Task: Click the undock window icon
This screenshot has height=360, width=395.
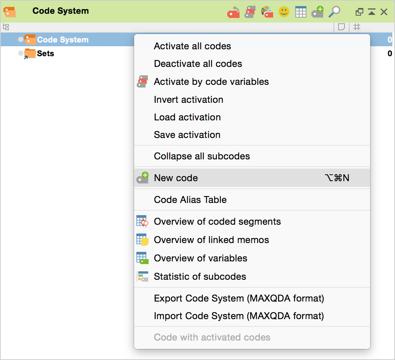Action: click(x=359, y=12)
